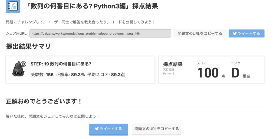Click the large D rank letter

click(235, 73)
